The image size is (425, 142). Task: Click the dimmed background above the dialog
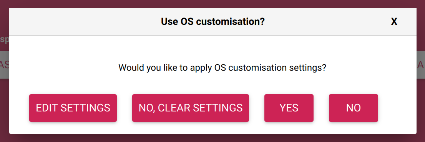click(212, 4)
